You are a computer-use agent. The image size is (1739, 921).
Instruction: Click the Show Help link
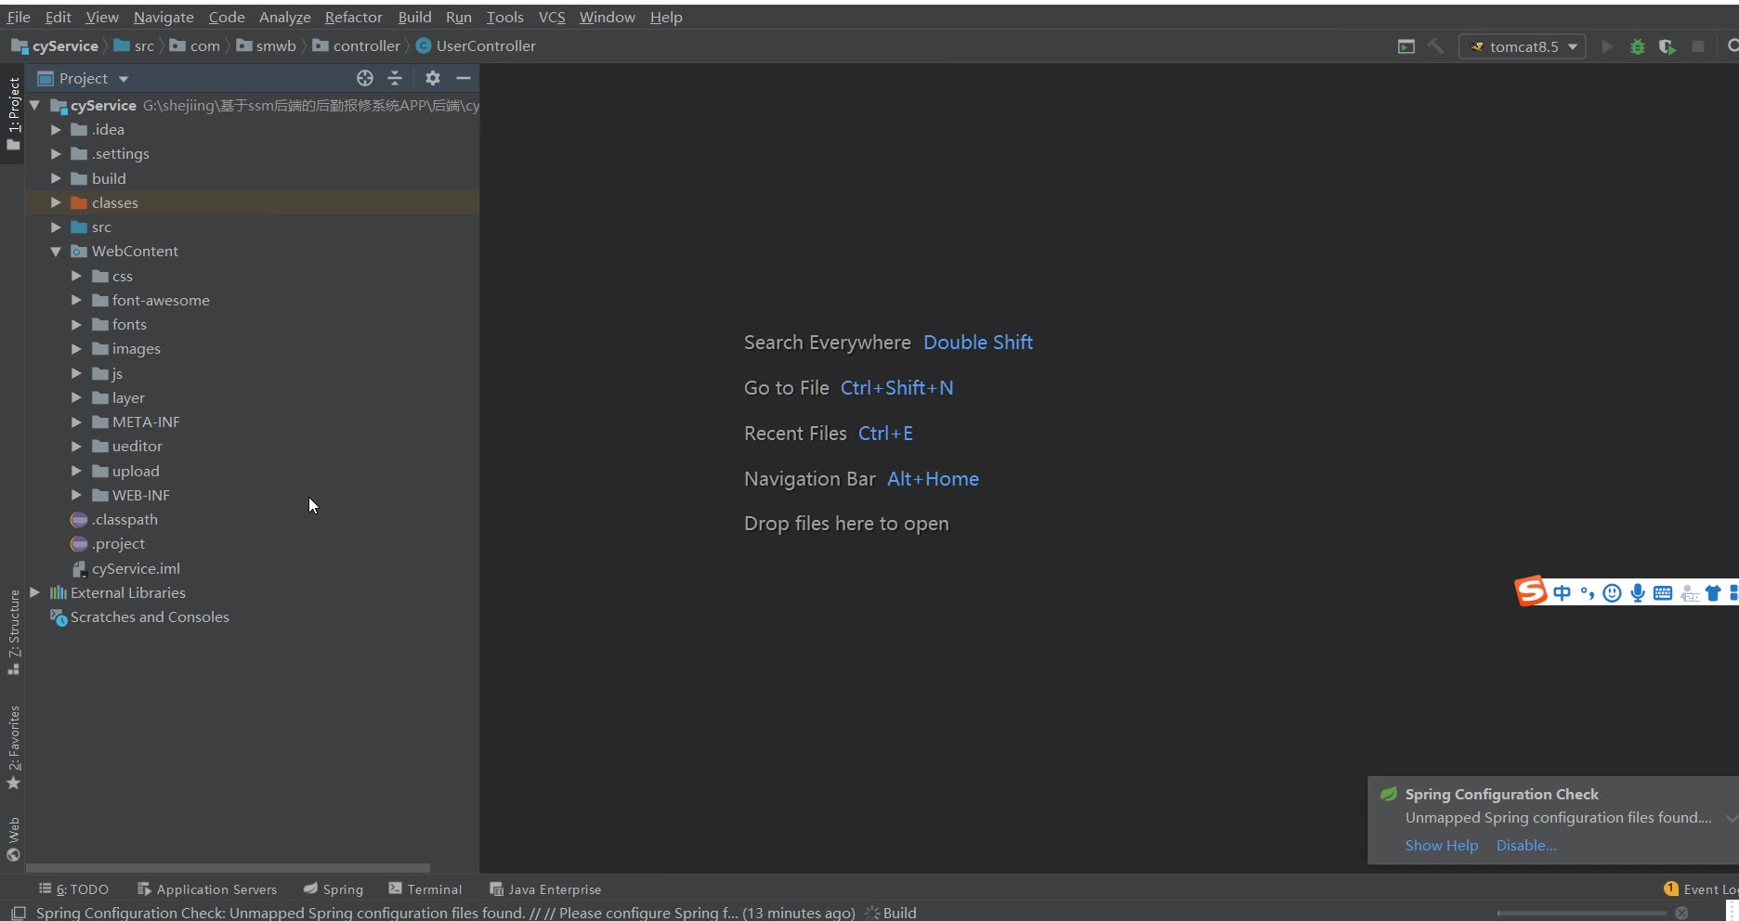click(x=1441, y=845)
